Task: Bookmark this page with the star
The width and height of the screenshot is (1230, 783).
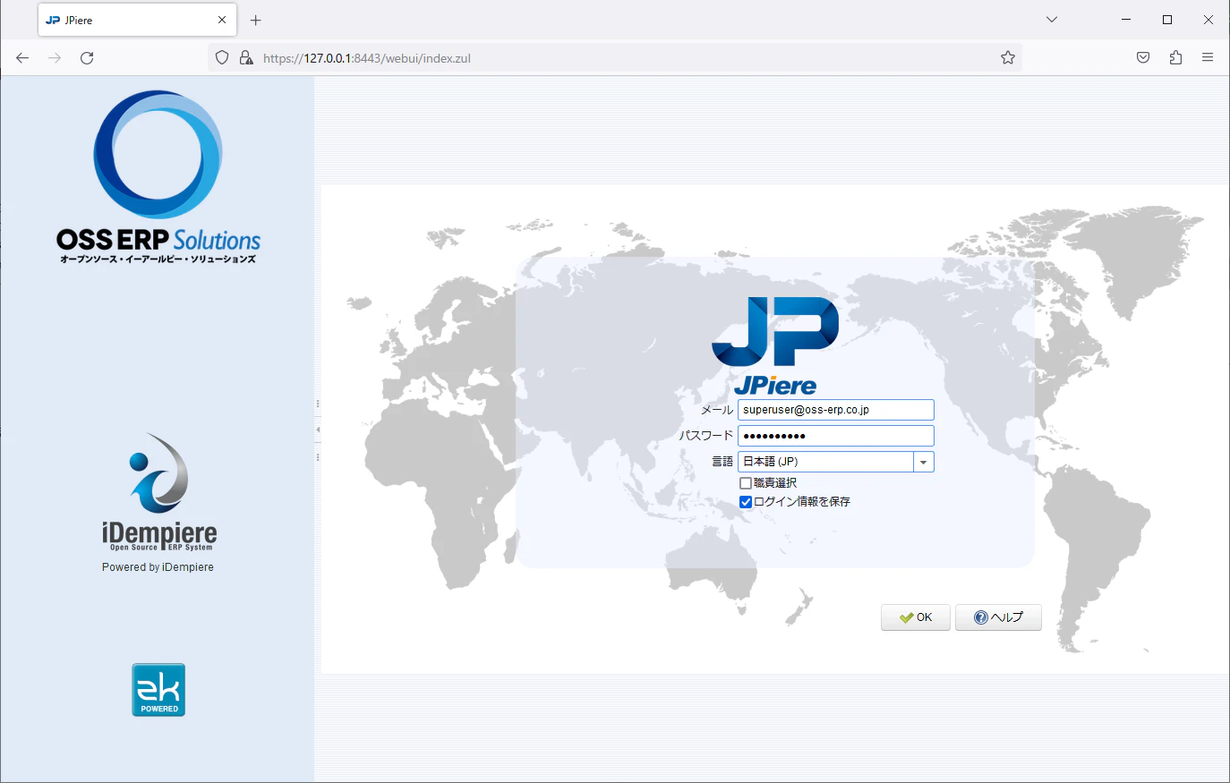Action: click(1008, 58)
